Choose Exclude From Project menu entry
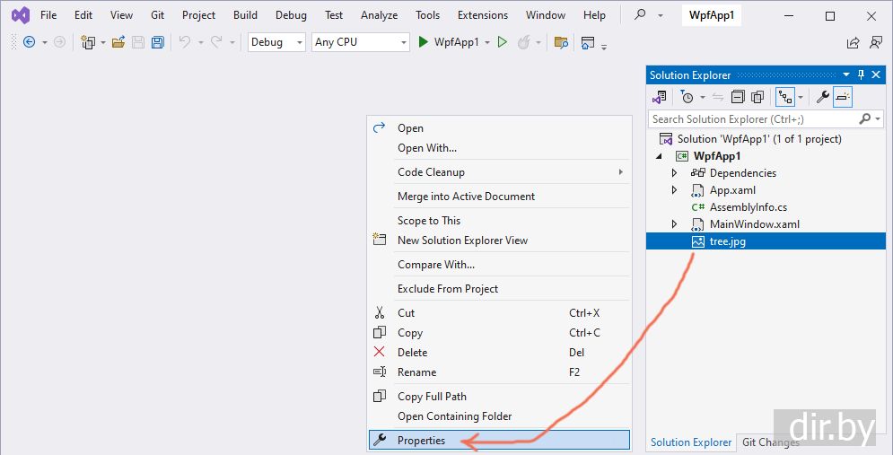893x455 pixels. pyautogui.click(x=448, y=289)
